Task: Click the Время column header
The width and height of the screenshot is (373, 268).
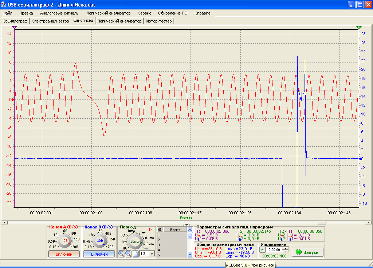Action: [175, 230]
